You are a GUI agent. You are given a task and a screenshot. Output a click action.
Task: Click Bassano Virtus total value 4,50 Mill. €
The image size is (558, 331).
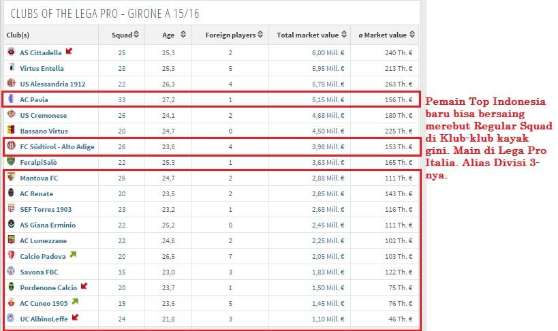[x=328, y=131]
